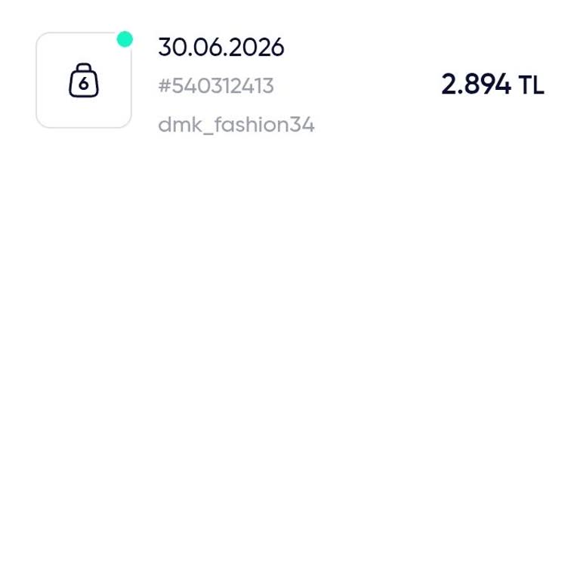This screenshot has width=580, height=580.
Task: Click the bag handle of the order icon
Action: pyautogui.click(x=84, y=67)
